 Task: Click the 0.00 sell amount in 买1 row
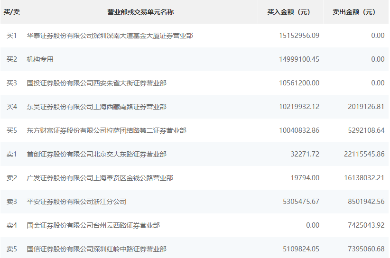tap(378, 36)
